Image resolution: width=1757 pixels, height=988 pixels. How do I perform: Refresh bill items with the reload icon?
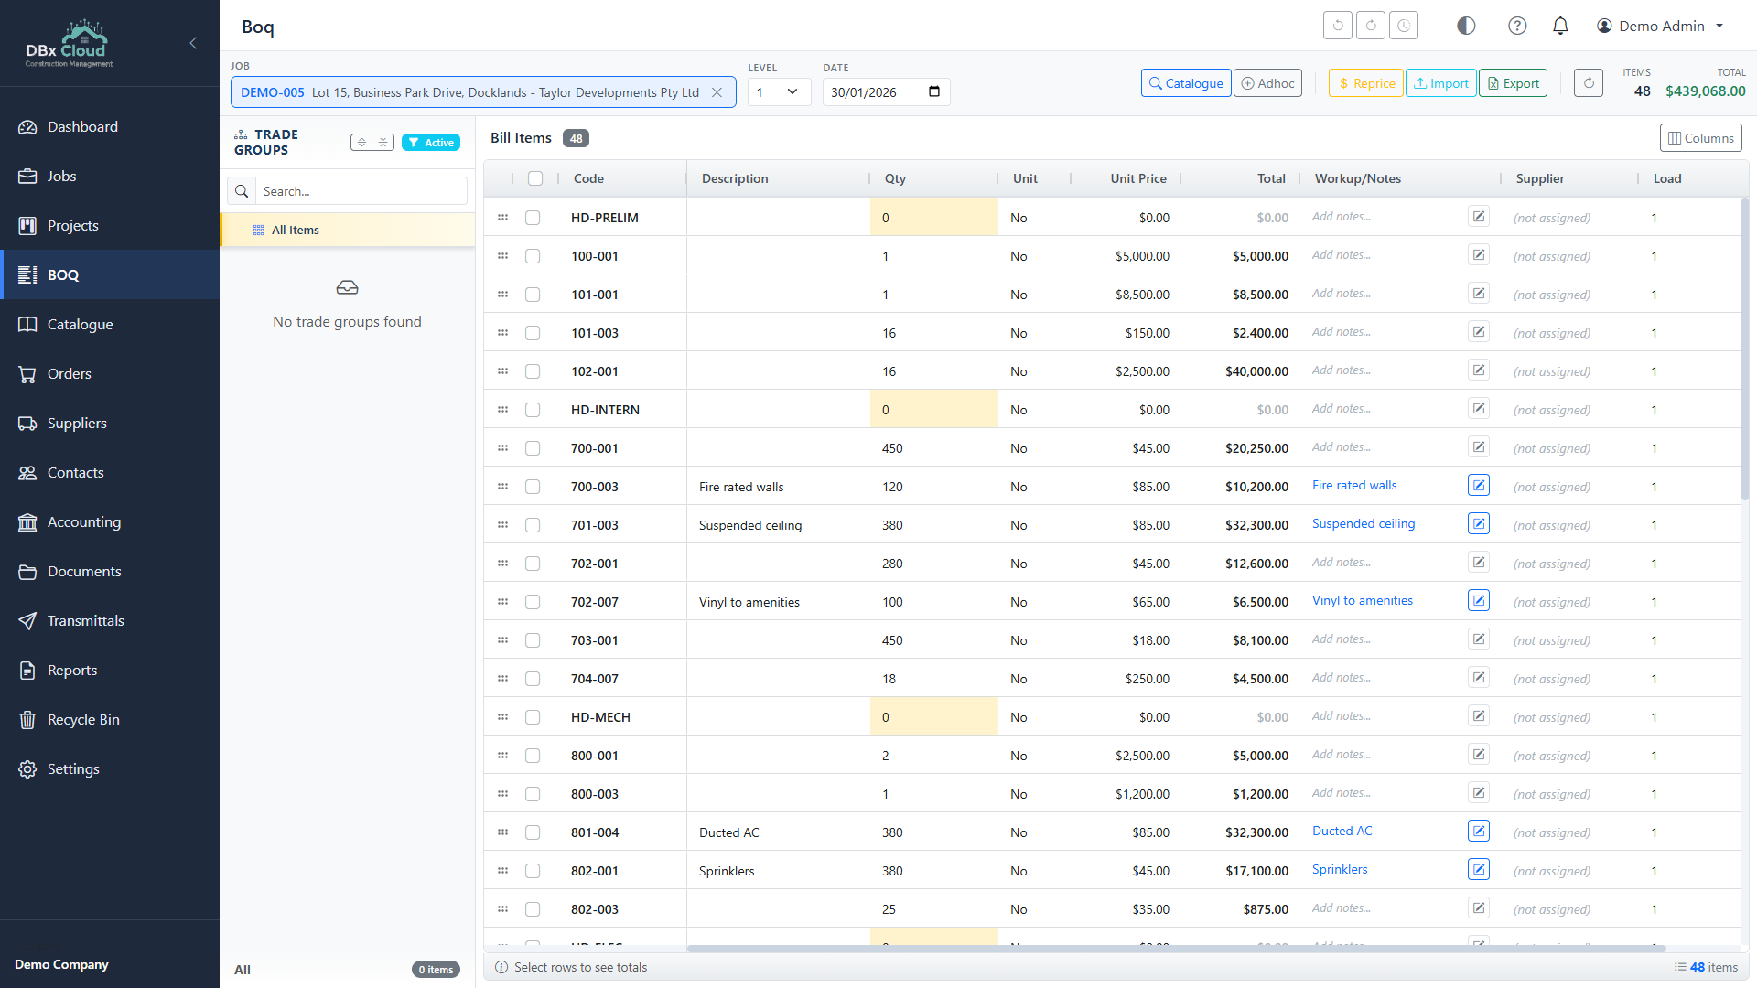(1588, 82)
